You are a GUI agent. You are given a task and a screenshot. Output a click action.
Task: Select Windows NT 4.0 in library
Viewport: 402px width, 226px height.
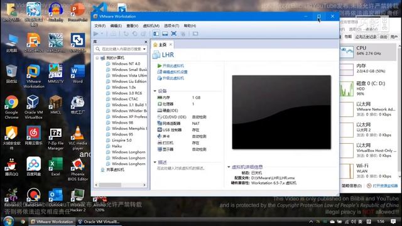click(x=123, y=64)
